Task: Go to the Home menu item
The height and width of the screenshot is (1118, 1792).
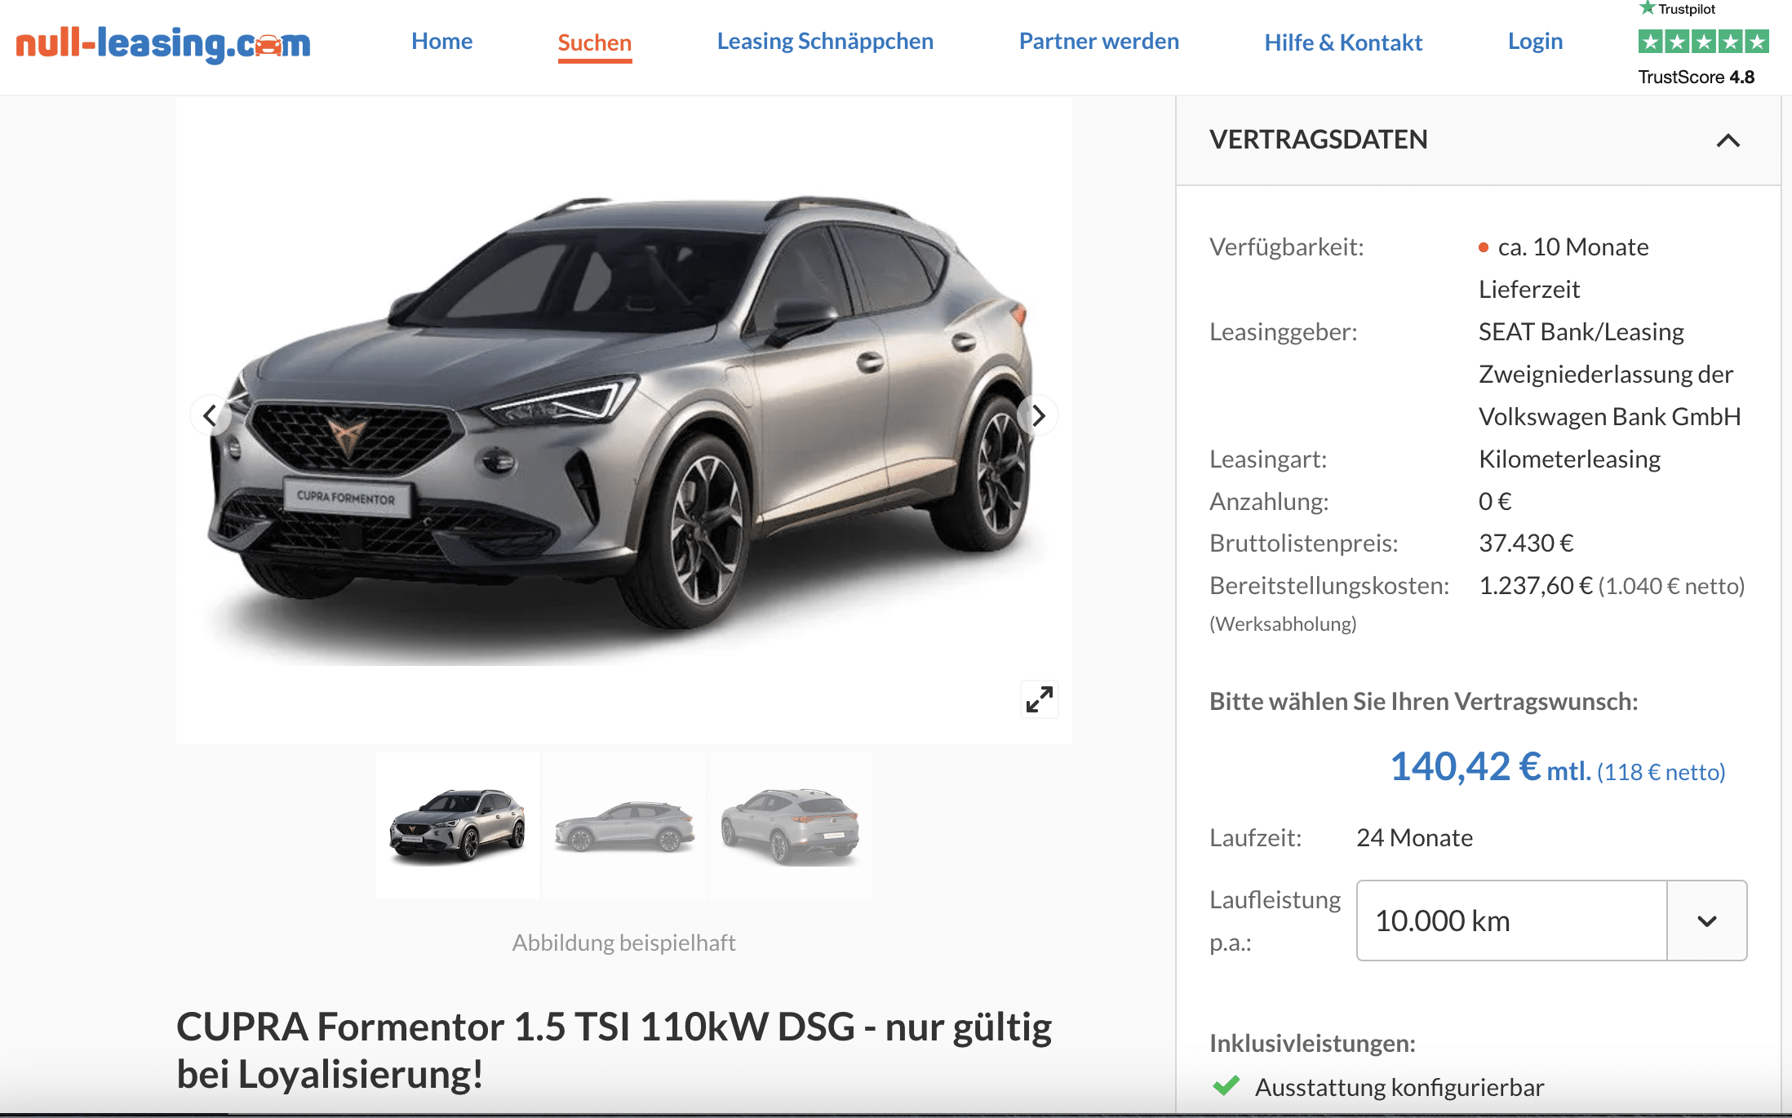Action: point(441,42)
